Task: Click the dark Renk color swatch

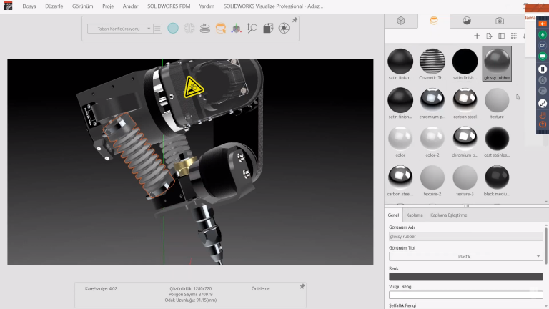Action: [x=465, y=276]
